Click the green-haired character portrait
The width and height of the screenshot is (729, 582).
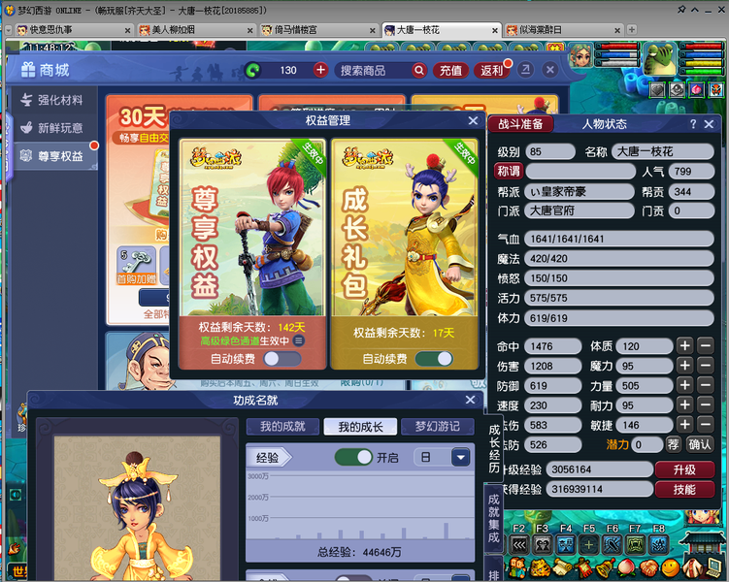pyautogui.click(x=580, y=56)
